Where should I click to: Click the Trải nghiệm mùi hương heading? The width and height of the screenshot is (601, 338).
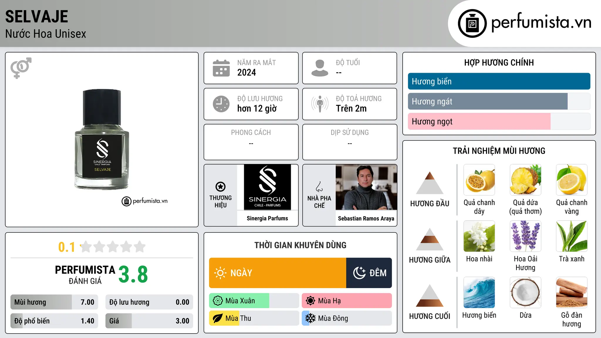tap(499, 151)
